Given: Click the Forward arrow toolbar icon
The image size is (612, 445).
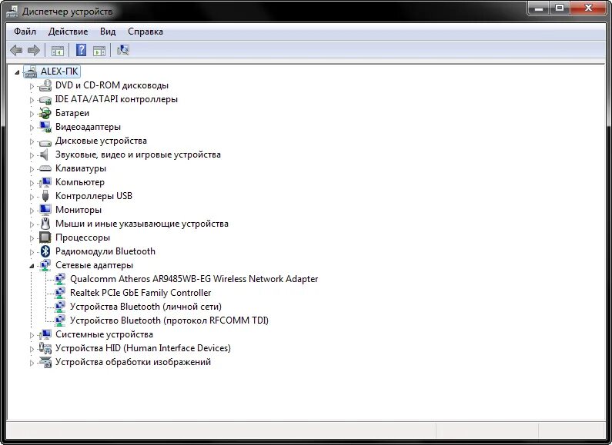Looking at the screenshot, I should pyautogui.click(x=34, y=50).
